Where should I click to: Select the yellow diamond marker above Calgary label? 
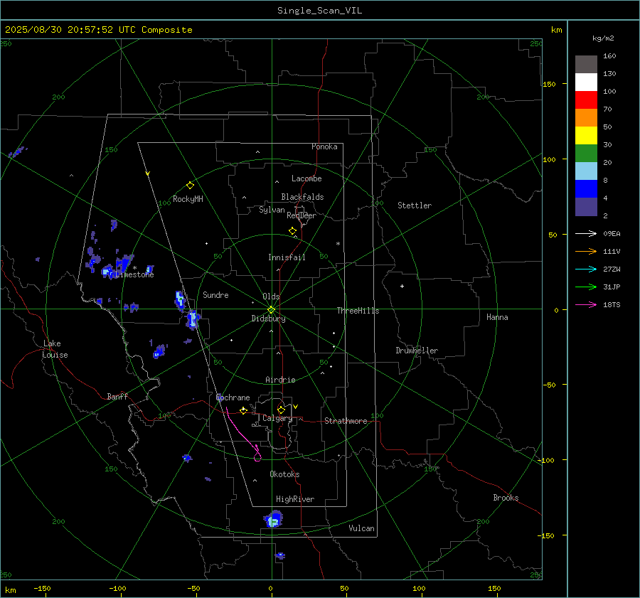click(281, 410)
